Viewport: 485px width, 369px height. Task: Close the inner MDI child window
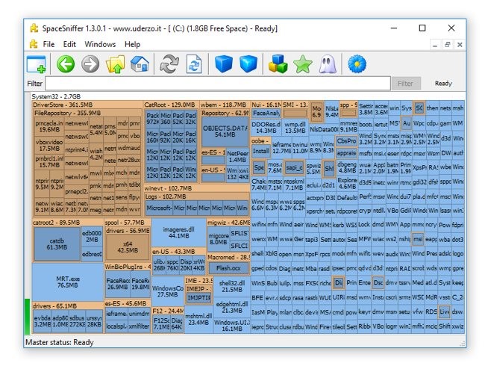pyautogui.click(x=460, y=45)
